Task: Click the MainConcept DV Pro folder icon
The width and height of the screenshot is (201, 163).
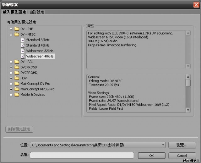Action: point(17,84)
